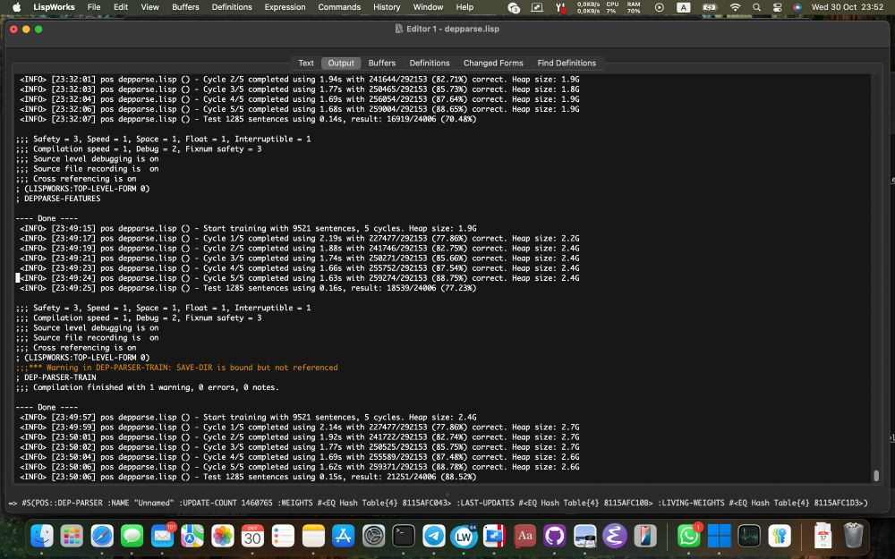Switch to the Buffers editor tab
The image size is (895, 559).
pyautogui.click(x=382, y=63)
